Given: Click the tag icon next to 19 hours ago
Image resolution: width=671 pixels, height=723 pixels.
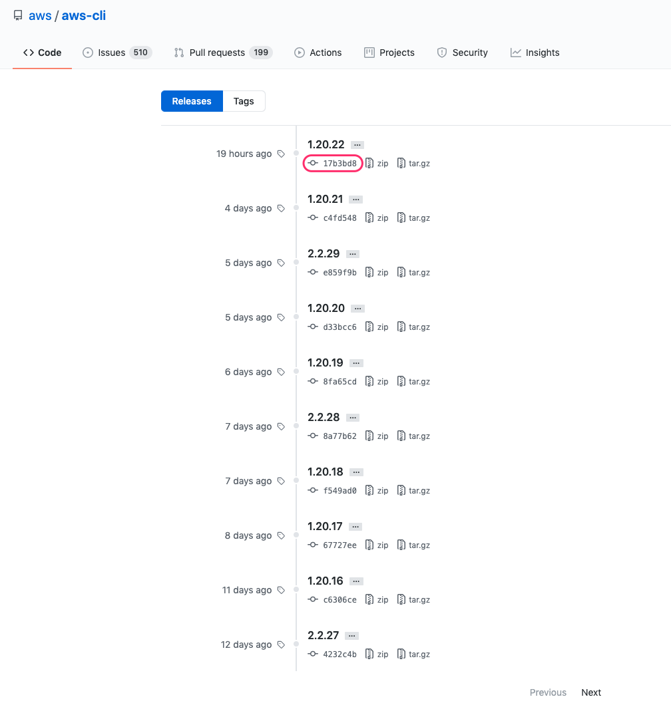Looking at the screenshot, I should pos(280,153).
